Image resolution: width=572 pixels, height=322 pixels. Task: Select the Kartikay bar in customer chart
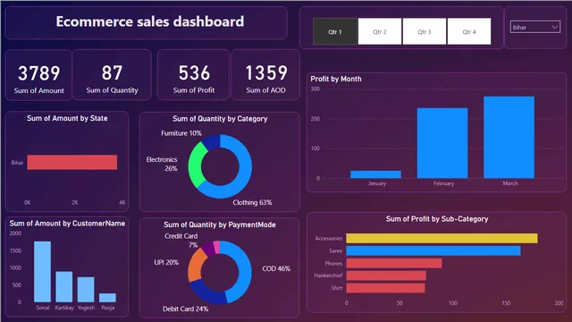click(64, 287)
